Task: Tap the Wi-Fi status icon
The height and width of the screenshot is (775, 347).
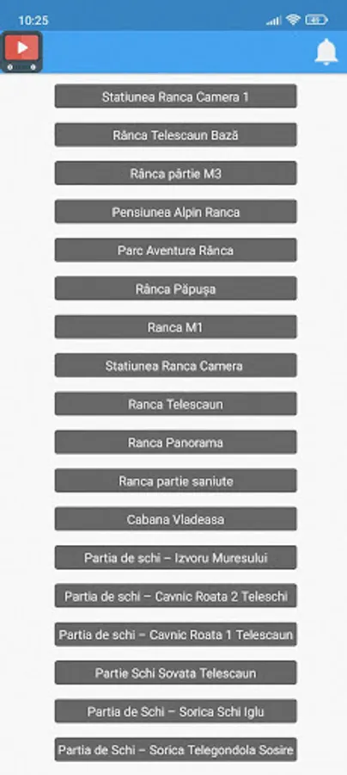Action: 293,20
